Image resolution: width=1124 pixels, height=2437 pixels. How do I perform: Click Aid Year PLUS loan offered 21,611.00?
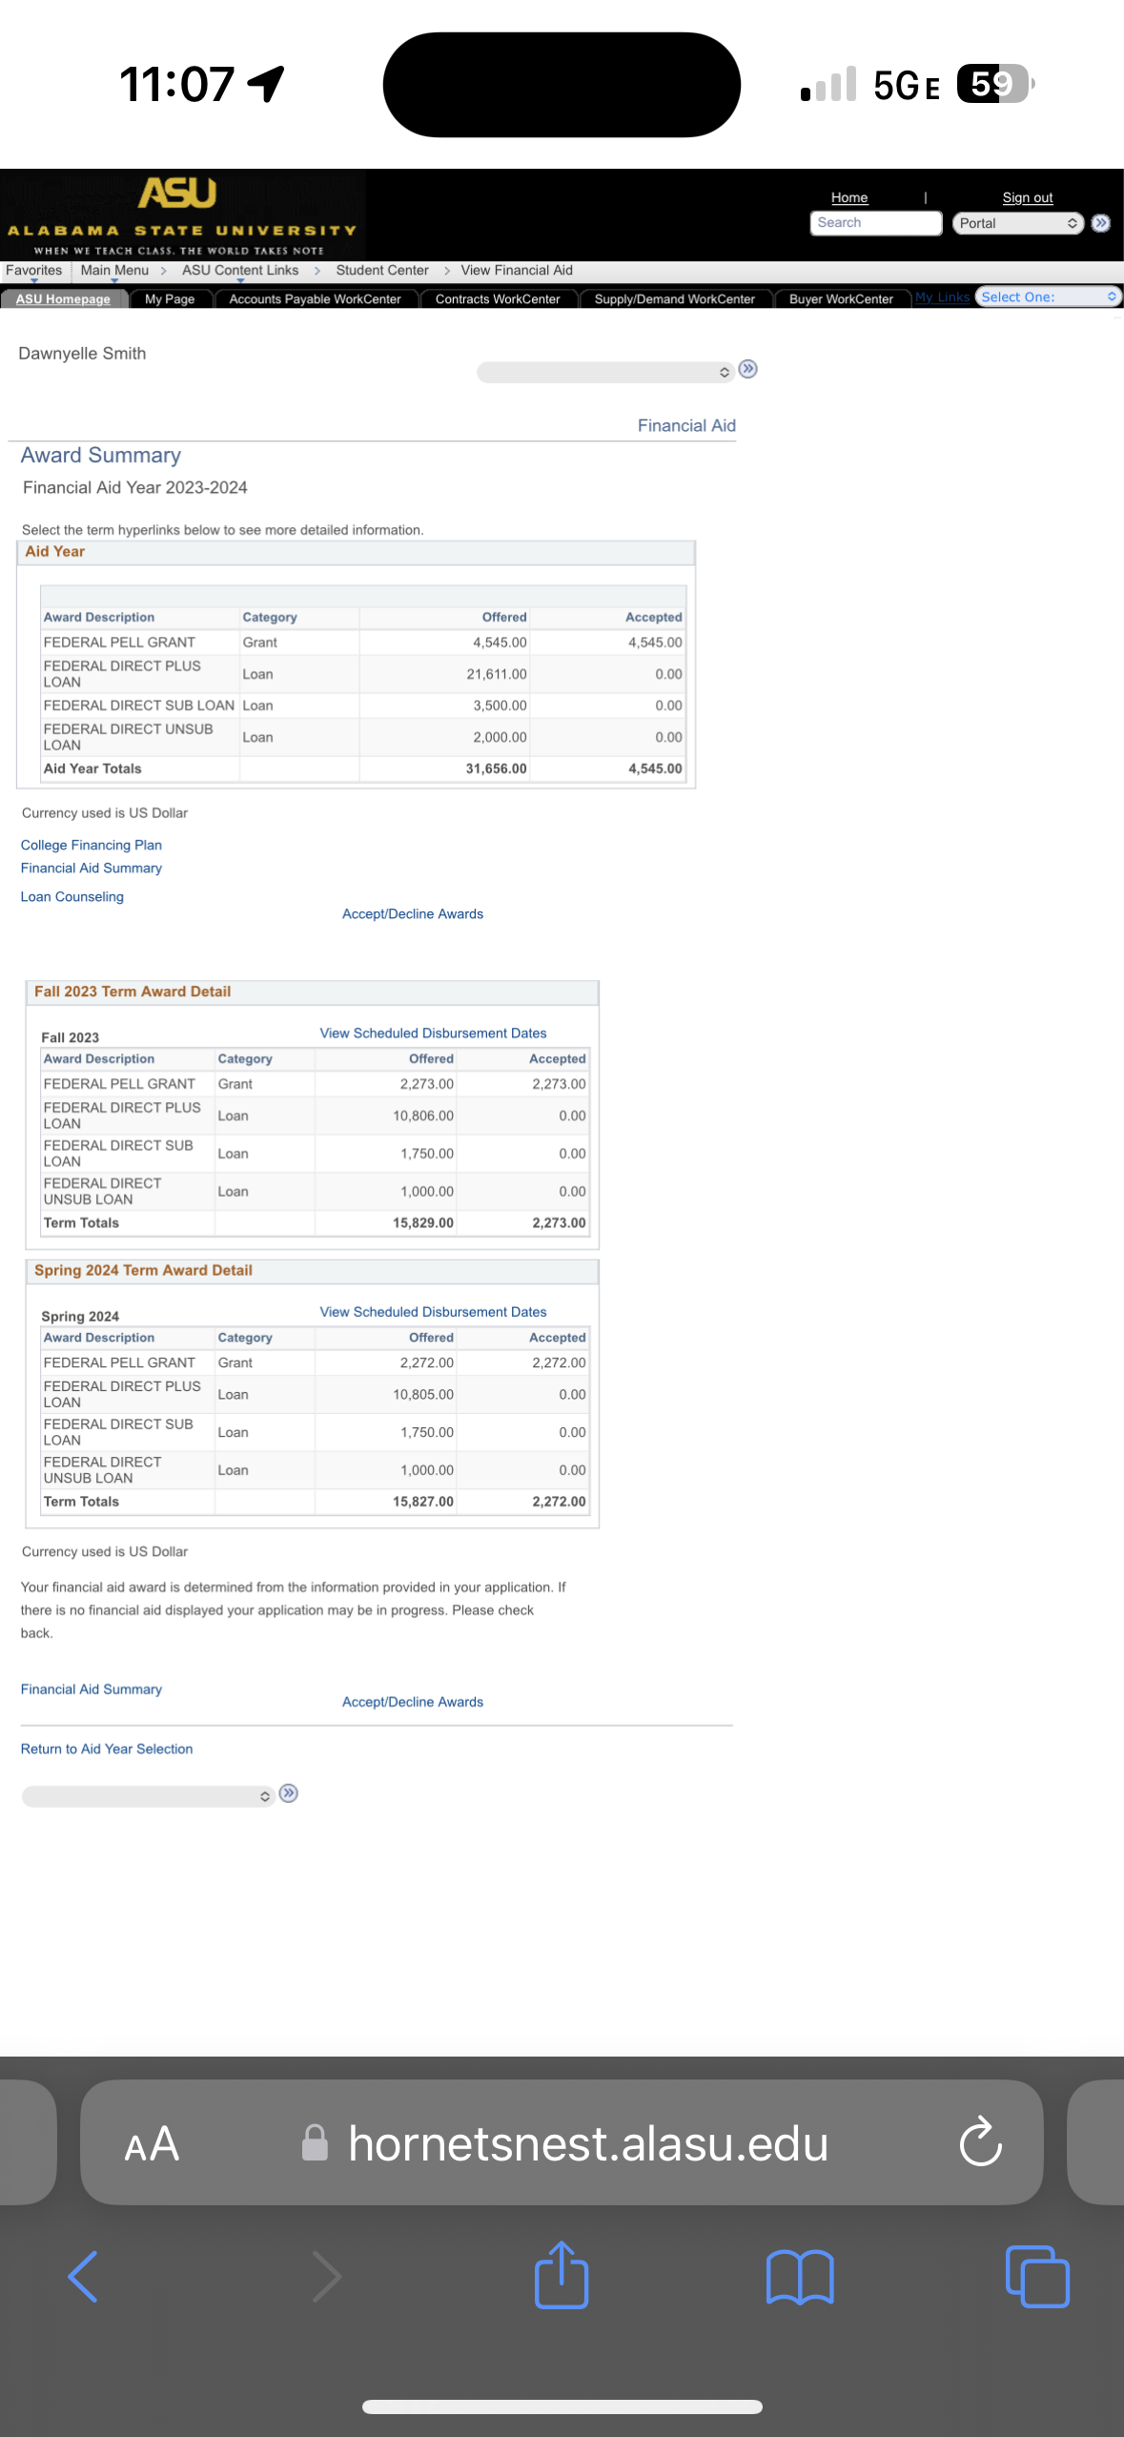click(x=496, y=674)
